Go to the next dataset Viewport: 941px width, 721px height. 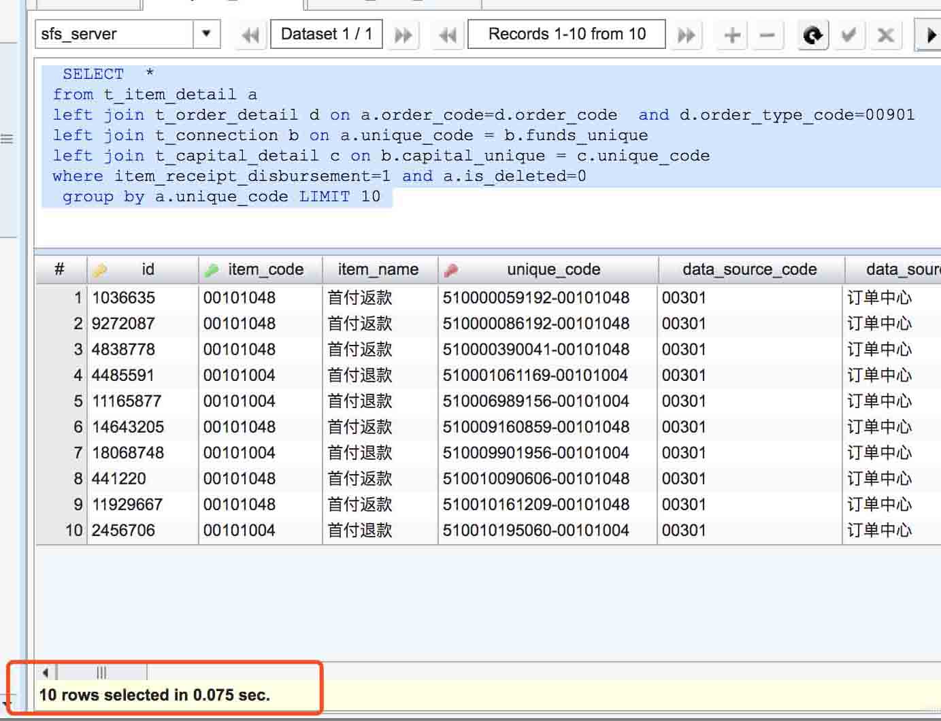tap(403, 35)
